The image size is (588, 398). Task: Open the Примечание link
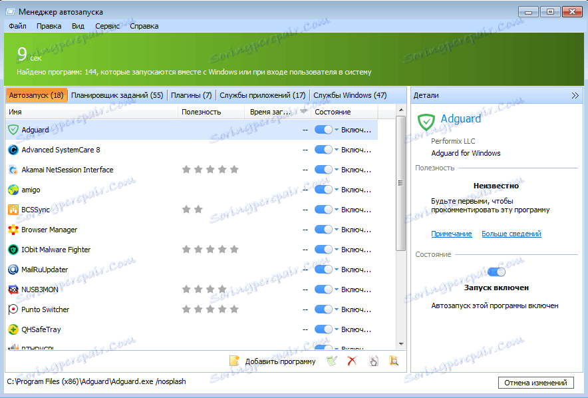[x=452, y=234]
